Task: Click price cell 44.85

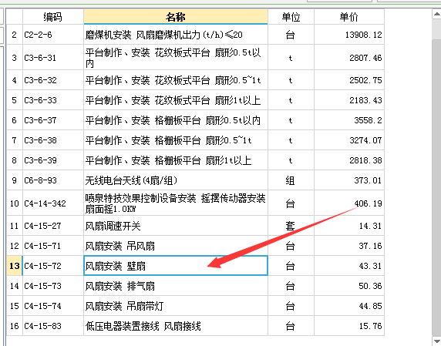Action: [349, 305]
